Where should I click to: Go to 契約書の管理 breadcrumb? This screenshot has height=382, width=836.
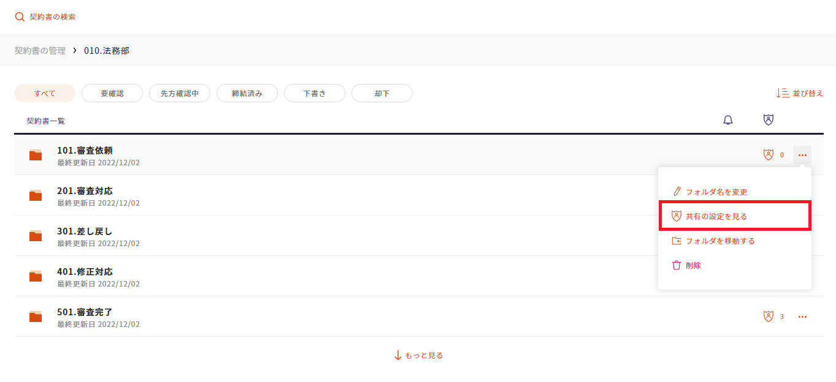(x=40, y=51)
